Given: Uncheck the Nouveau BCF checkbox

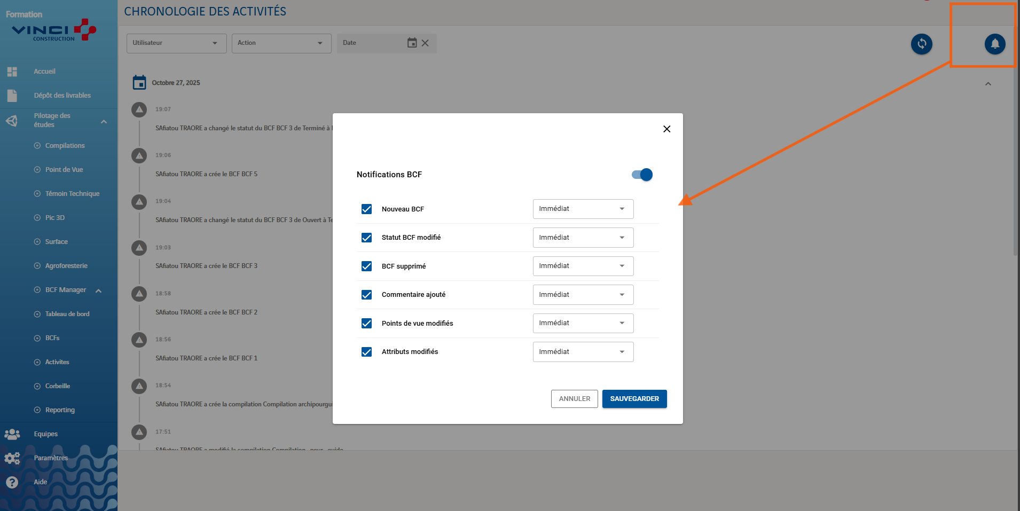Looking at the screenshot, I should coord(366,209).
